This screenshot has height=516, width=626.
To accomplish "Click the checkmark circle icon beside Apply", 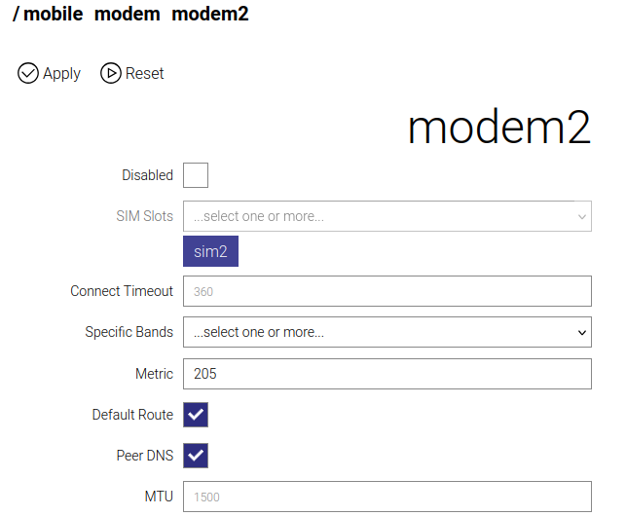I will 28,73.
